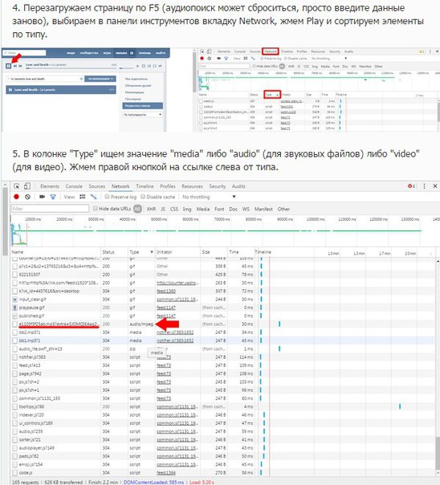Filter requests by Media type
The width and height of the screenshot is (440, 485).
pos(203,209)
